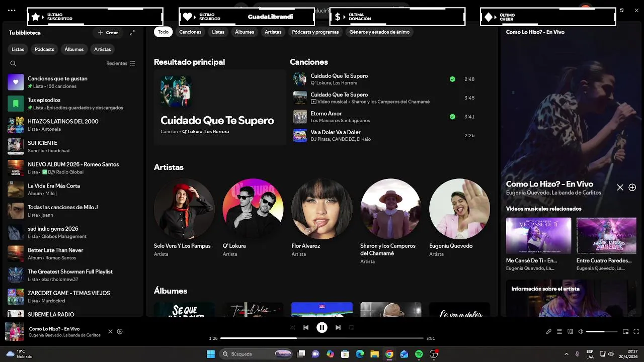This screenshot has width=644, height=362.
Task: Open Tus episodios list
Action: click(73, 104)
